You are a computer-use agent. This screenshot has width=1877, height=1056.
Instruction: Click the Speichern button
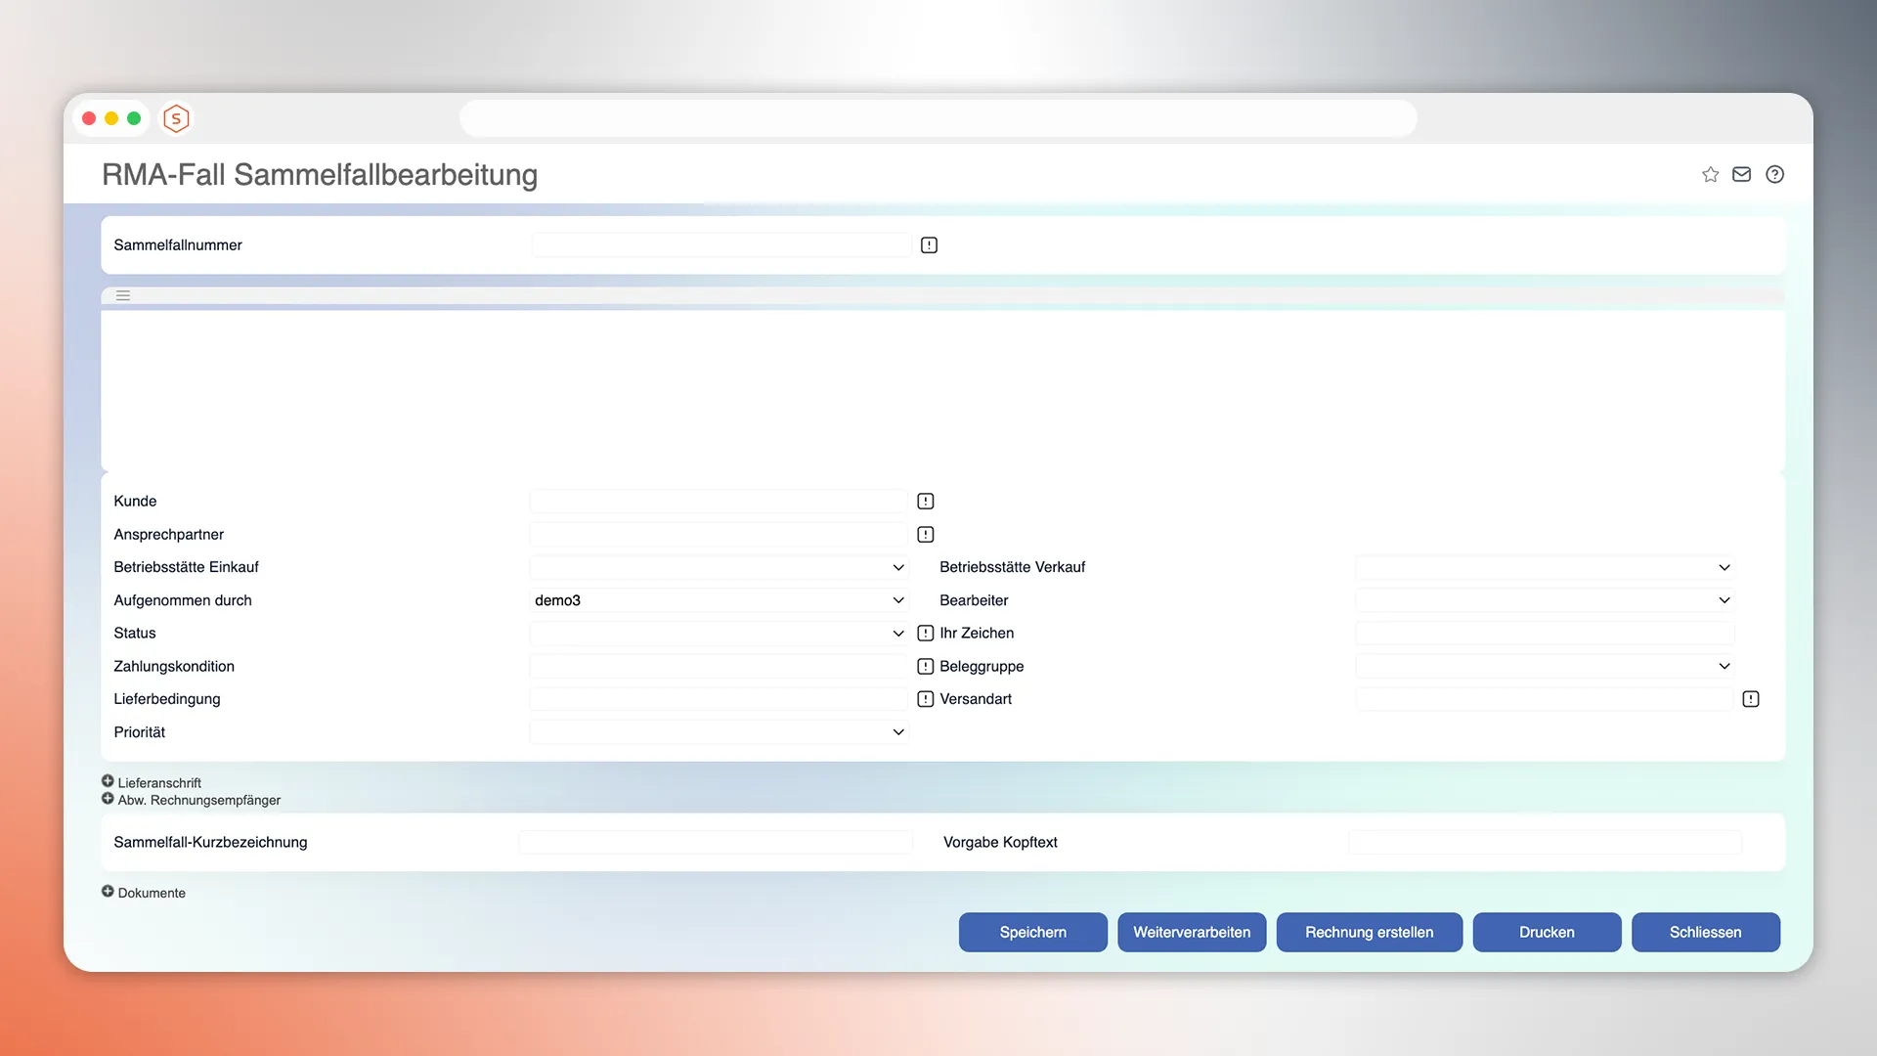(x=1032, y=932)
